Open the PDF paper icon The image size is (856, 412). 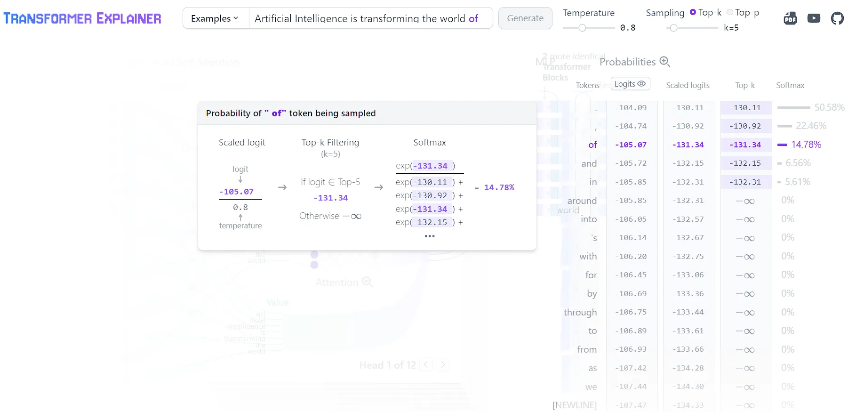790,18
